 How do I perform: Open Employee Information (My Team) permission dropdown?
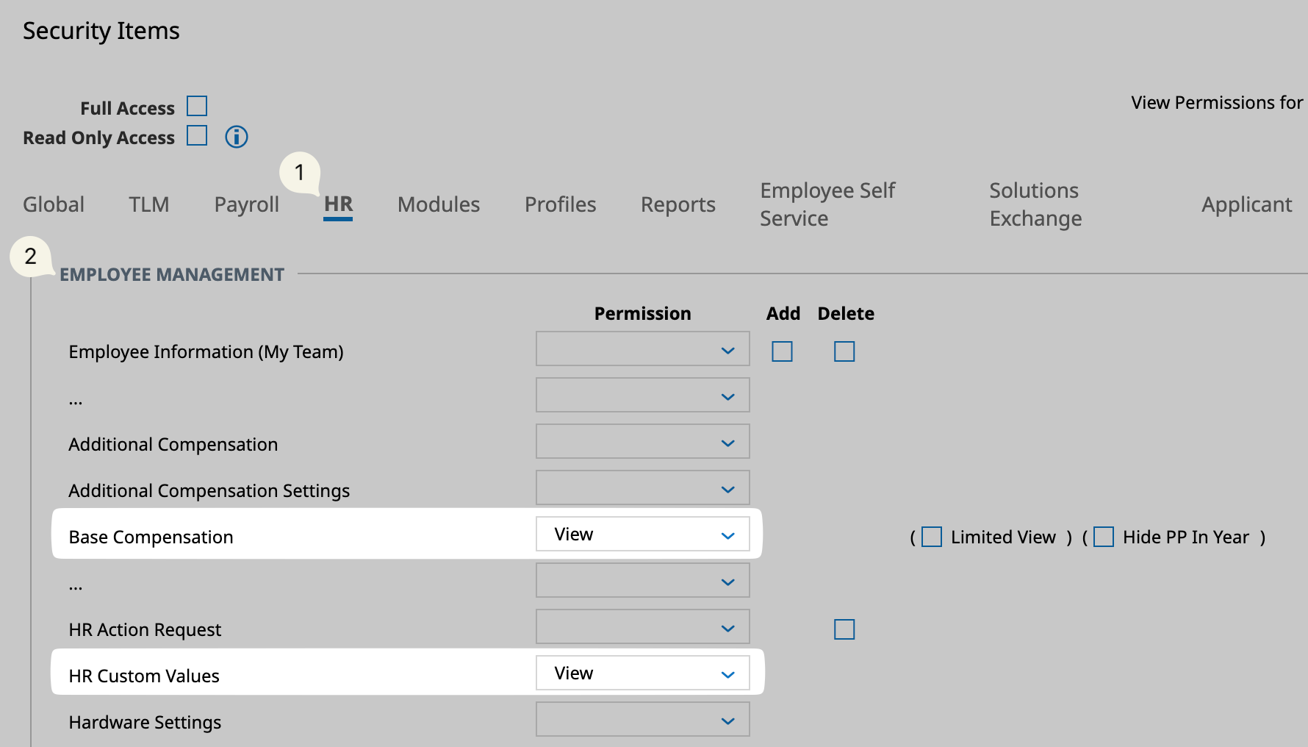pos(642,349)
